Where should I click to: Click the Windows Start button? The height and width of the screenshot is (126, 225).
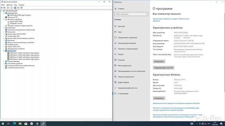2,123
